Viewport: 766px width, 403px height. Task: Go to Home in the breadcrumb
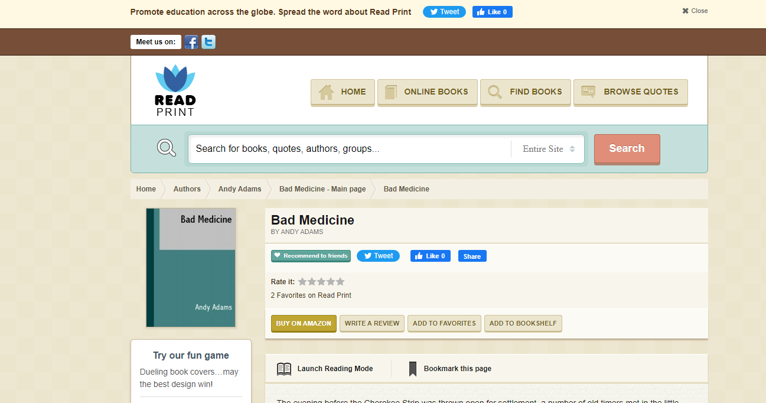pyautogui.click(x=146, y=189)
